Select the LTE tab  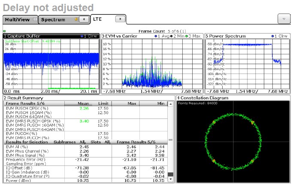tap(98, 19)
